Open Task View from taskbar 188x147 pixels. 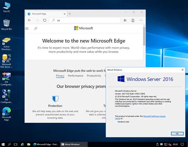pos(15,144)
